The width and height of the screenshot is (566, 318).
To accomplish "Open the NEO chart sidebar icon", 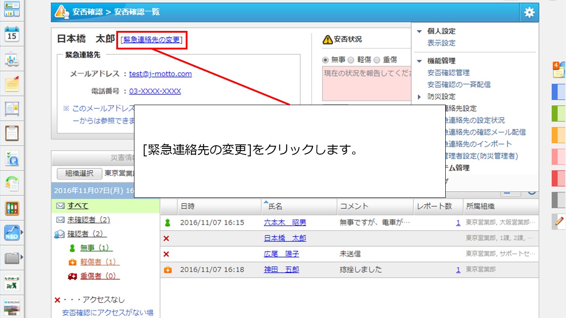I will 12,232.
